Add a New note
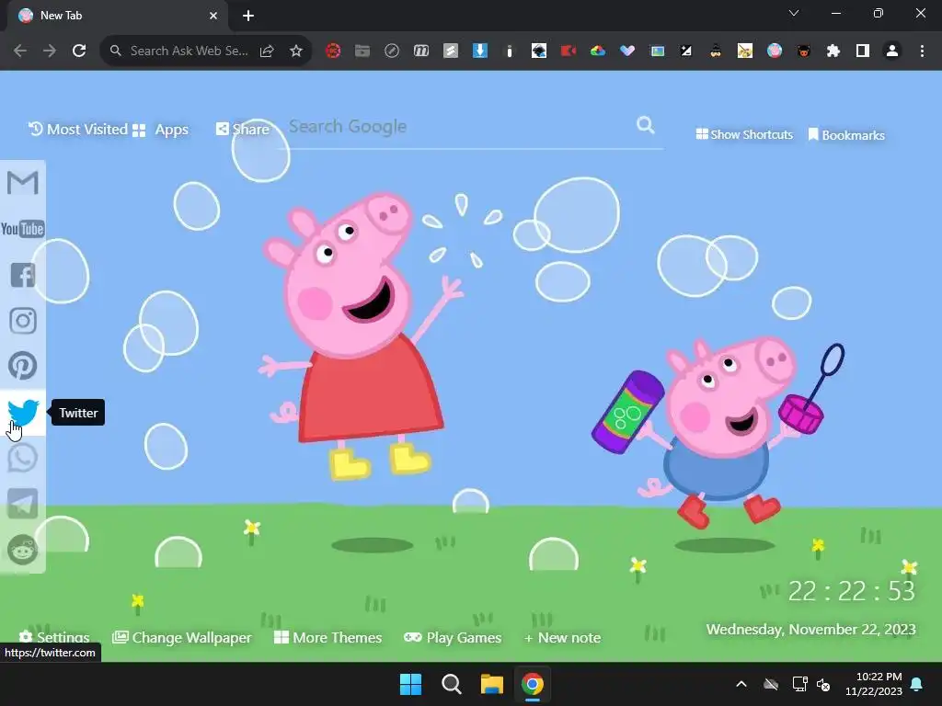The image size is (942, 706). coord(562,638)
